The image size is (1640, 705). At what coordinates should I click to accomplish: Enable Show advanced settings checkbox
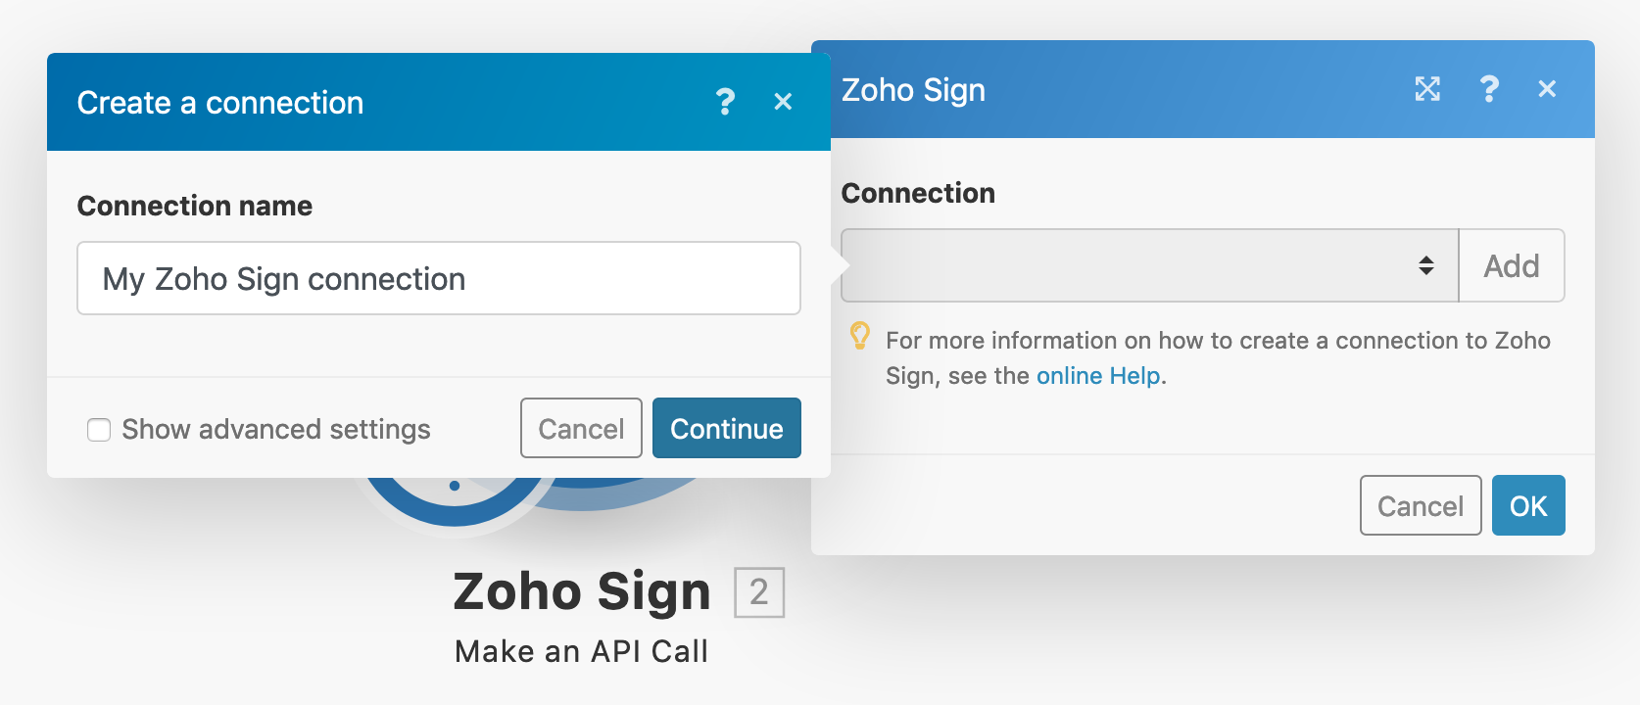point(99,430)
